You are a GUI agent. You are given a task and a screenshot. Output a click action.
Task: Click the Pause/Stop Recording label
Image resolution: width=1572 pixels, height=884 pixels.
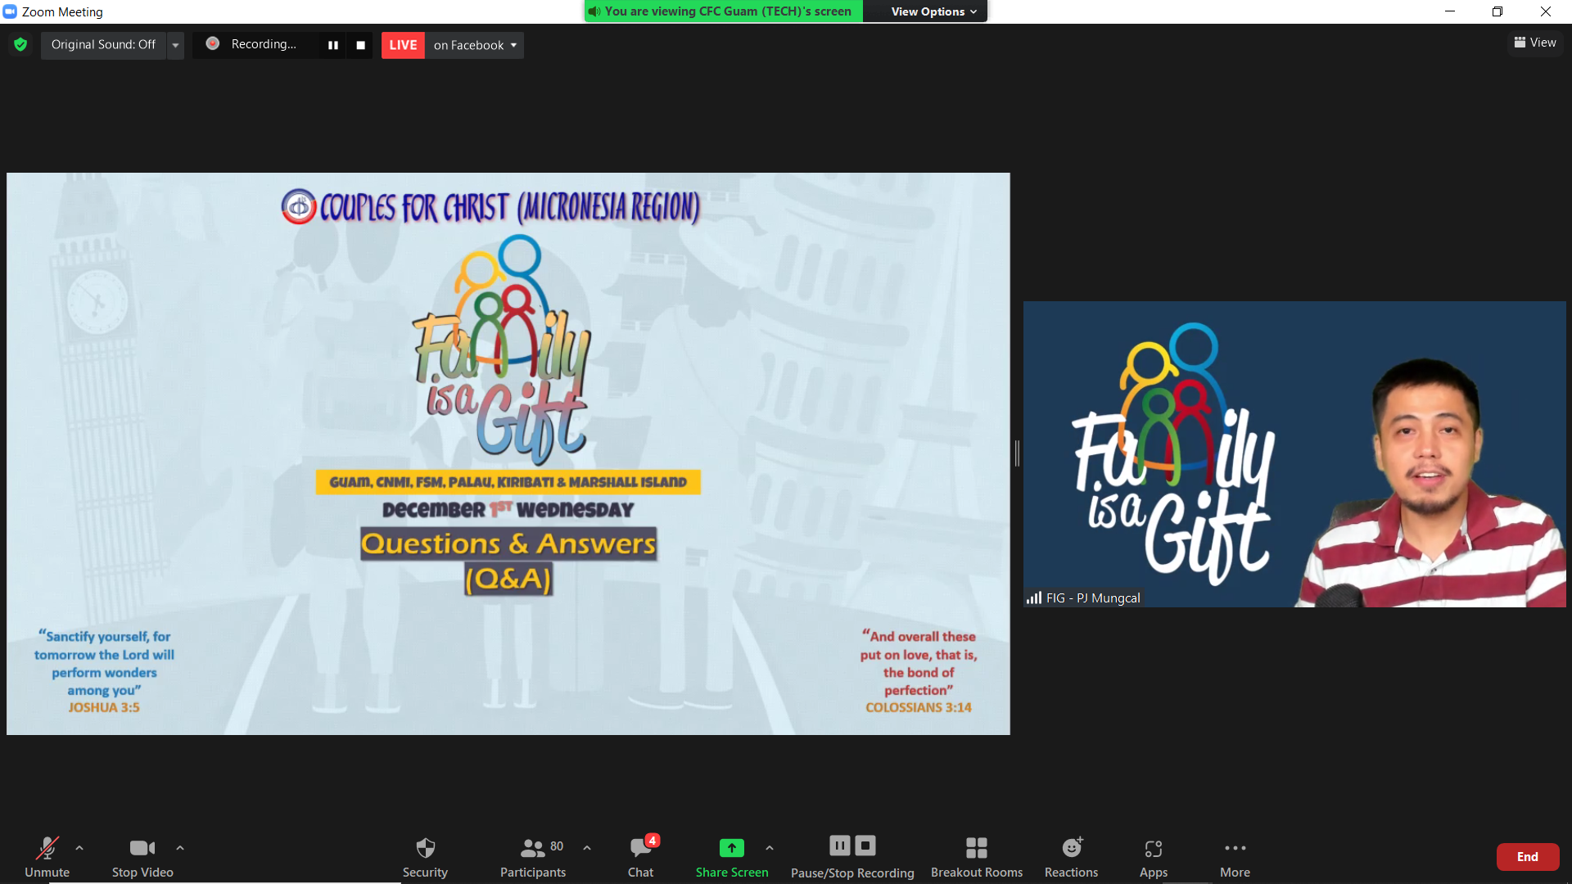(x=852, y=873)
